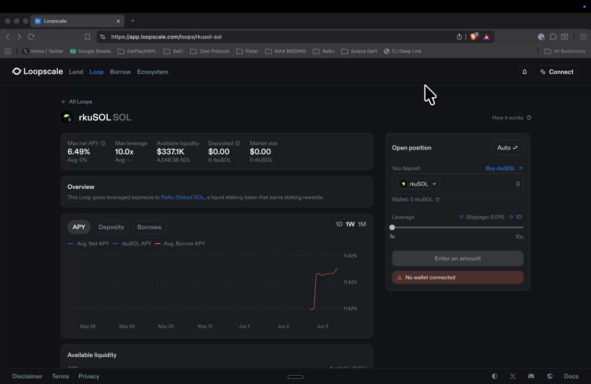
Task: Open the DeFi bookmarks folder
Action: click(173, 51)
